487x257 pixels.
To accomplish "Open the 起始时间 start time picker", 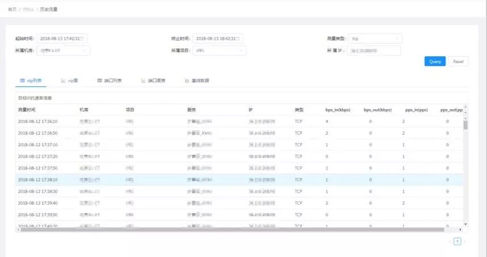I will [x=62, y=39].
